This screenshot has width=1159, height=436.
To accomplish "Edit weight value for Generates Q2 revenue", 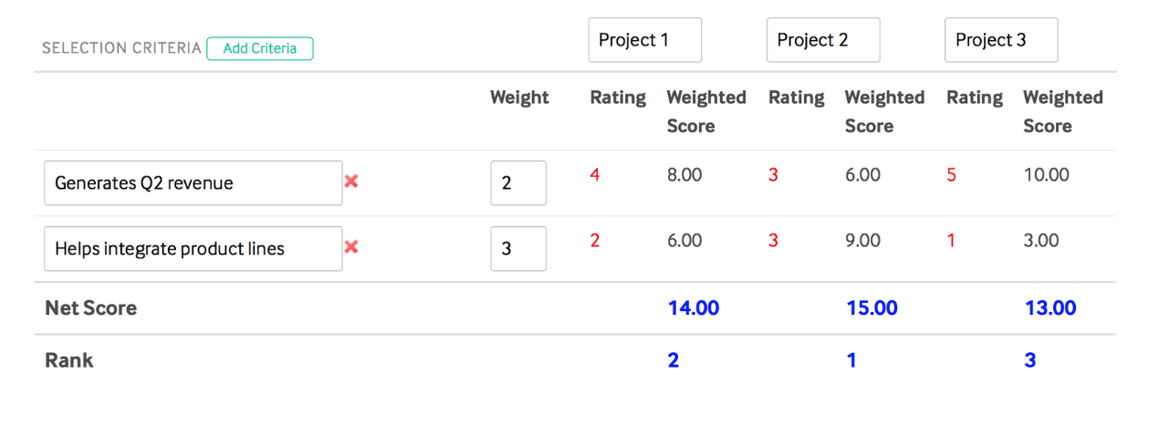I will (517, 183).
